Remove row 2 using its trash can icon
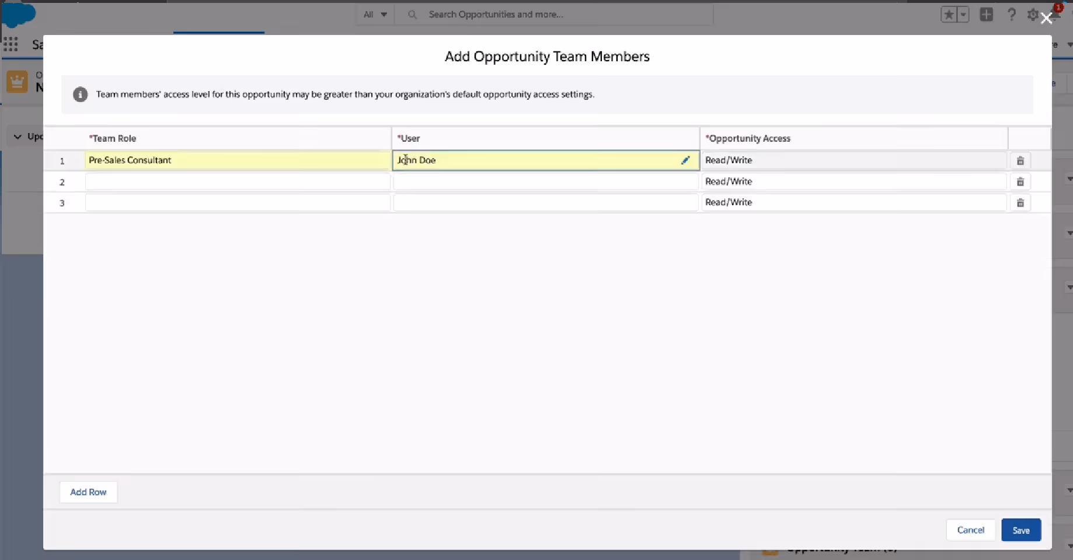The width and height of the screenshot is (1073, 560). pos(1020,181)
